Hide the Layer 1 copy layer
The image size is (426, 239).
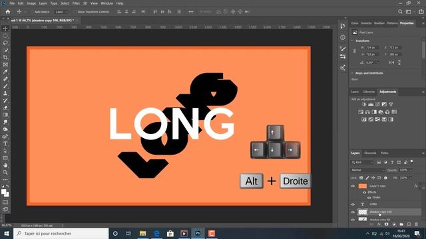353,186
